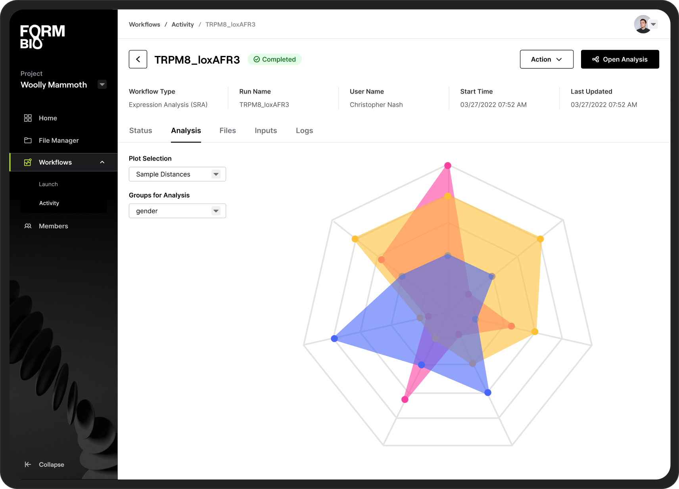Click the Open Analysis button
This screenshot has width=679, height=489.
click(620, 59)
